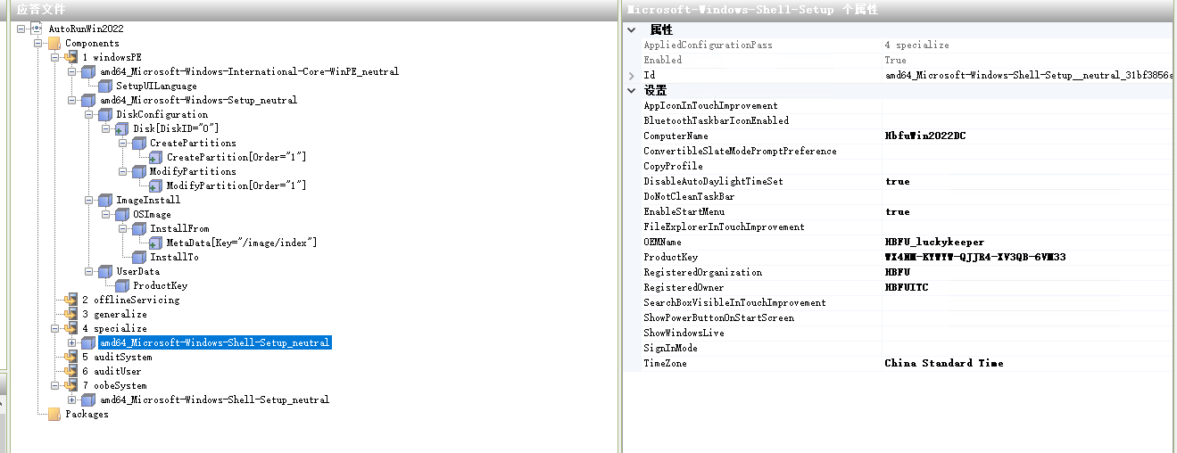Click the Components folder icon
The height and width of the screenshot is (453, 1177).
[x=54, y=43]
